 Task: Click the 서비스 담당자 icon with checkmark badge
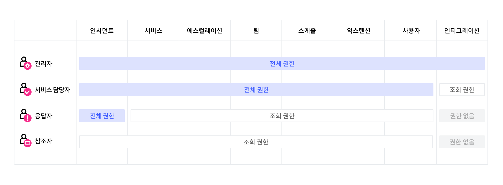click(x=25, y=89)
